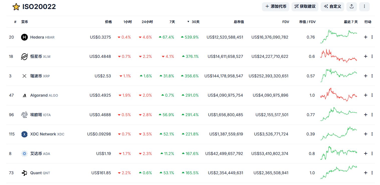The height and width of the screenshot is (185, 380).
Task: Click the plus icon in the ADA row
Action: tap(365, 153)
